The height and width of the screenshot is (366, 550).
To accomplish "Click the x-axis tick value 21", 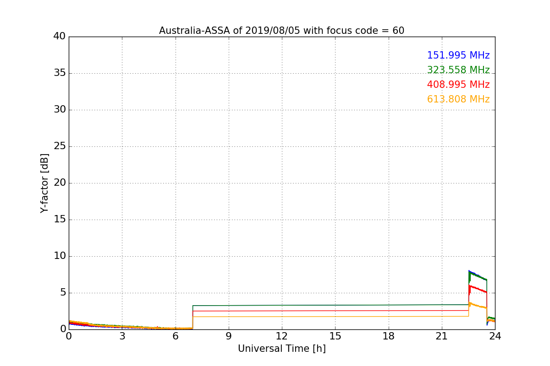I will tap(442, 336).
